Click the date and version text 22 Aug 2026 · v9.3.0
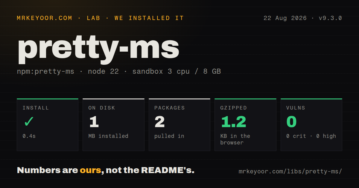 click(303, 18)
